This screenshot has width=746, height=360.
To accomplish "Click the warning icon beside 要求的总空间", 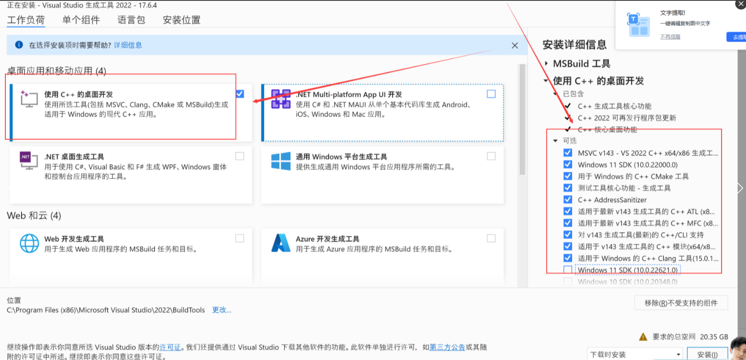I will (643, 336).
